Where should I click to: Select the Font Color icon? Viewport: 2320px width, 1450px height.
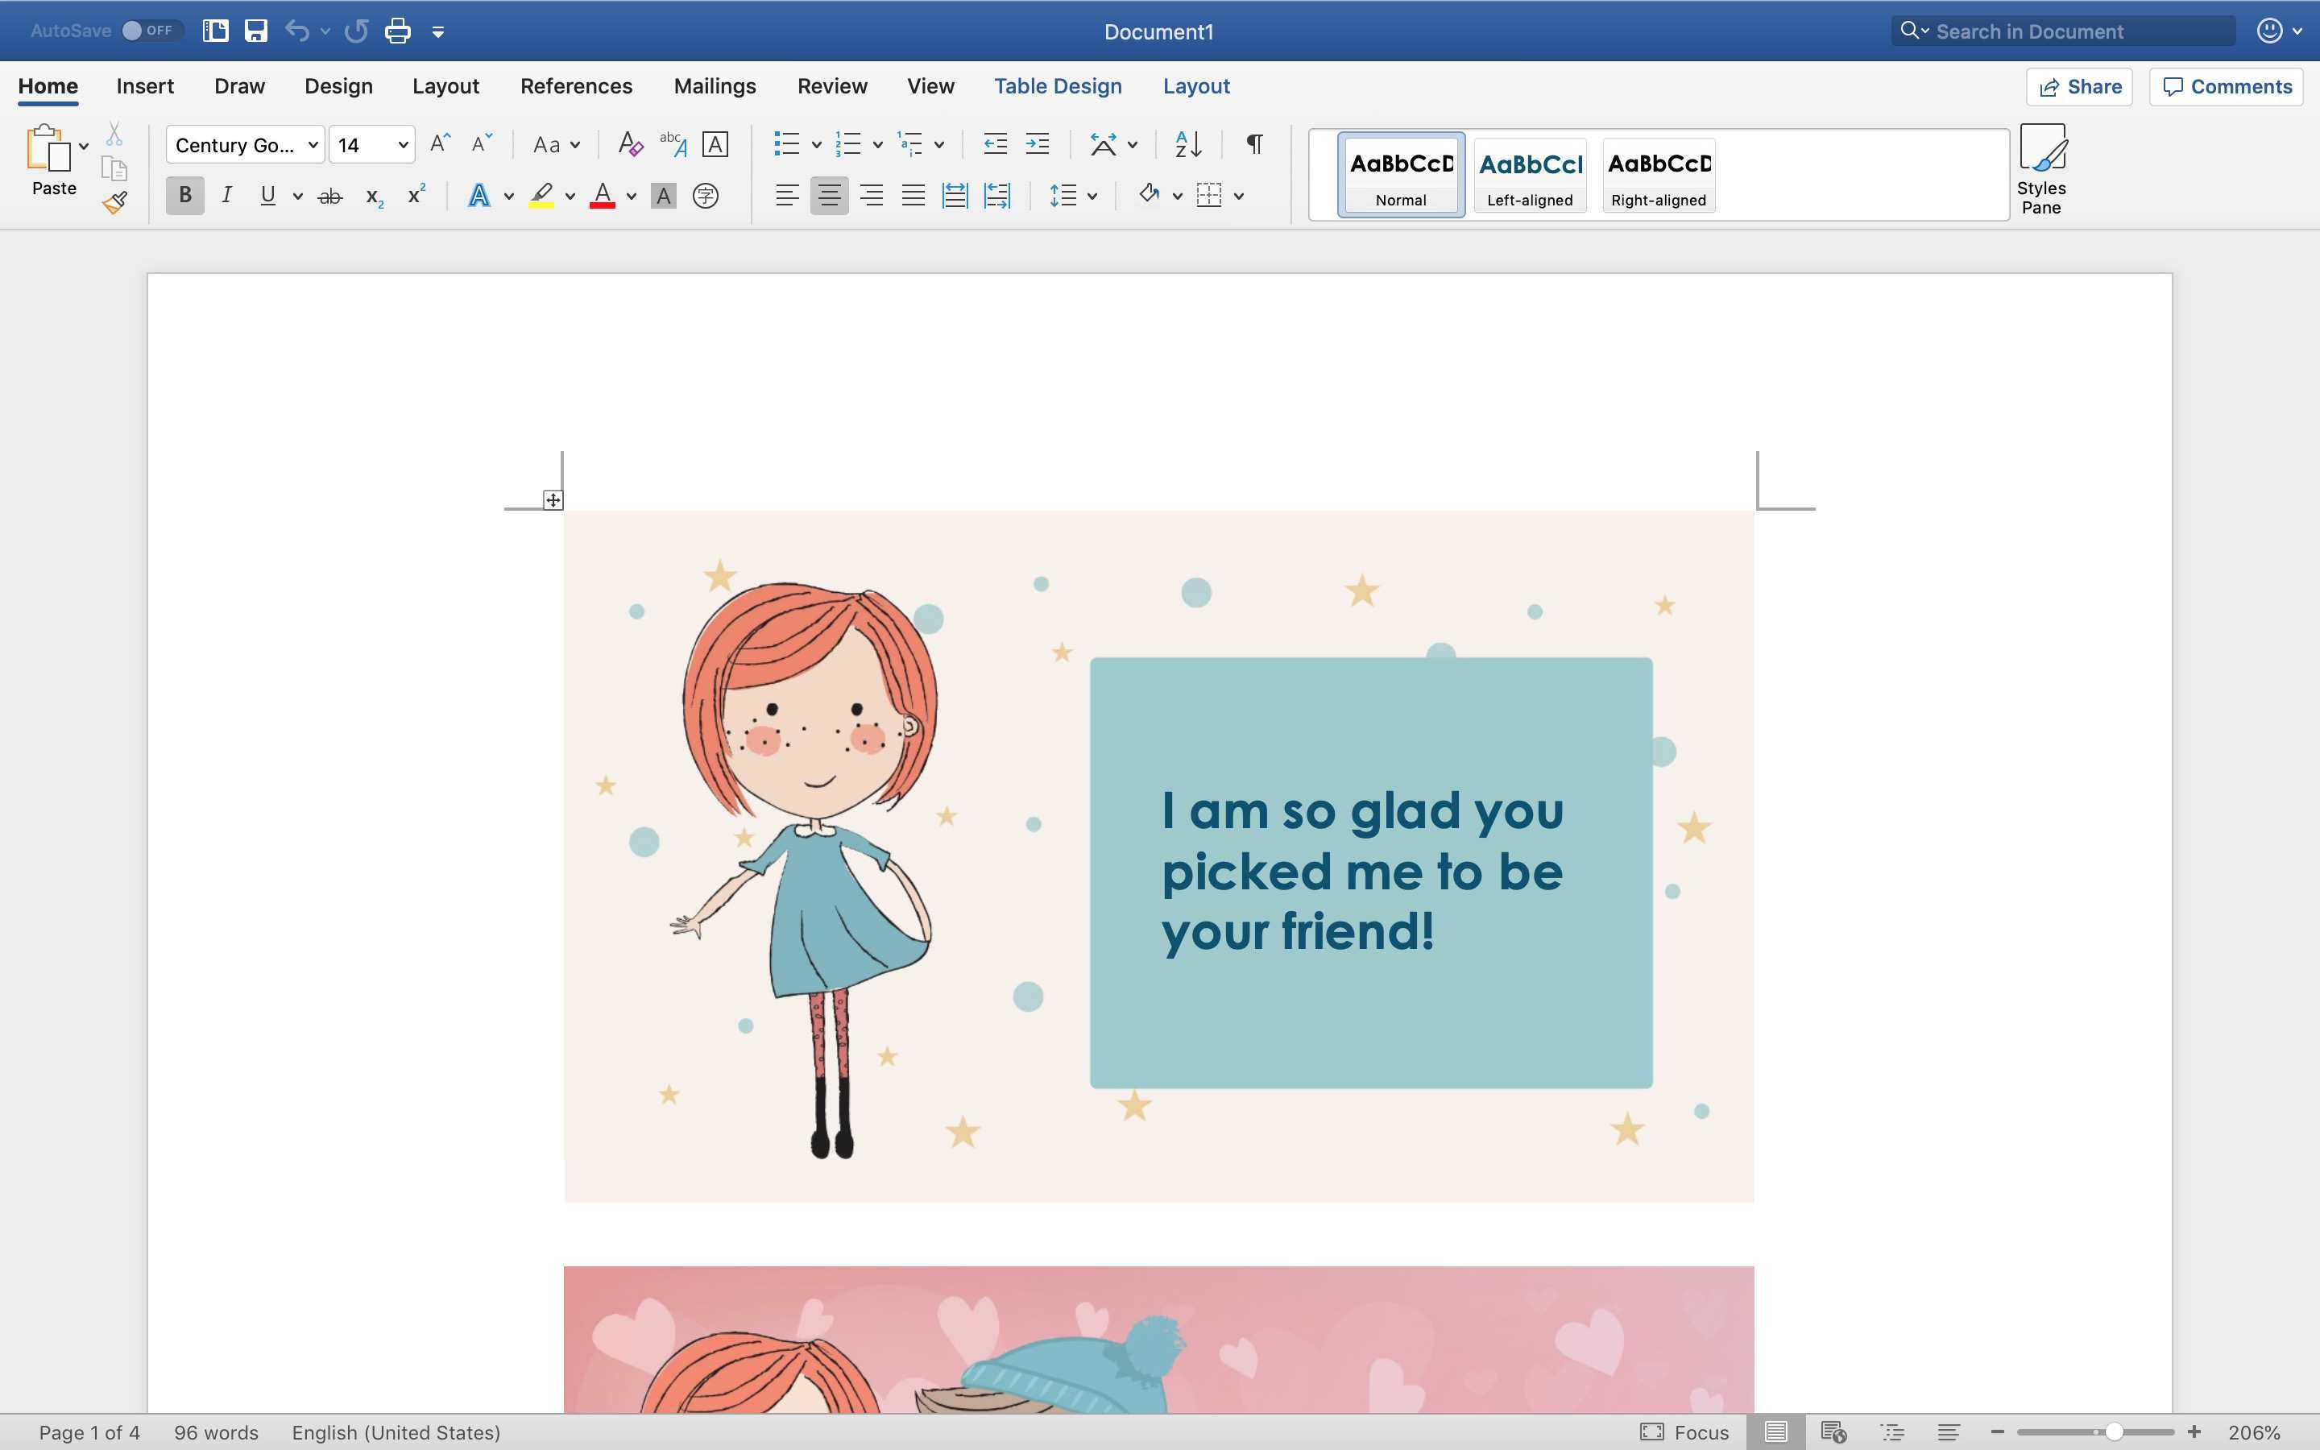tap(601, 197)
